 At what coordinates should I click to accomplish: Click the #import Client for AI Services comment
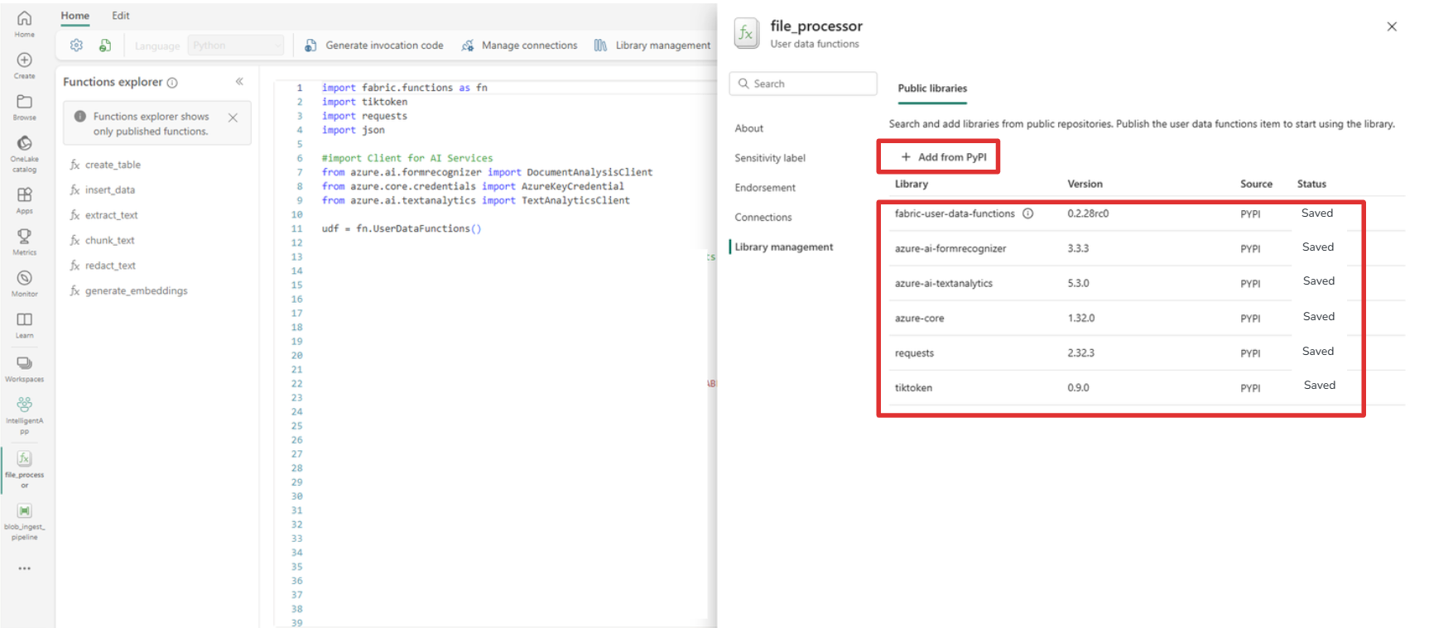pos(407,158)
